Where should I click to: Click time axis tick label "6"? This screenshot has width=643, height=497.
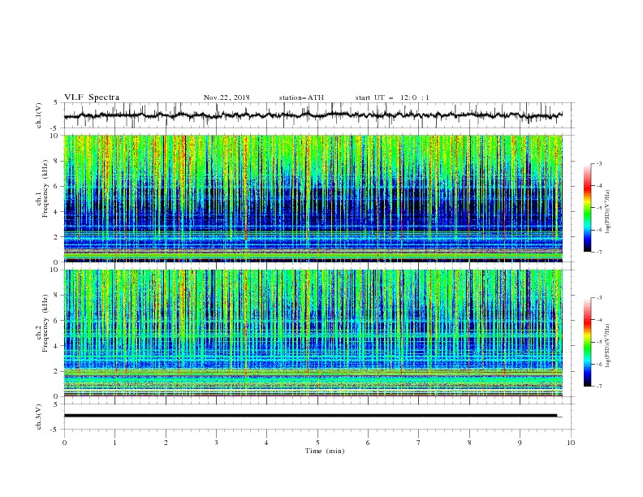click(x=368, y=443)
